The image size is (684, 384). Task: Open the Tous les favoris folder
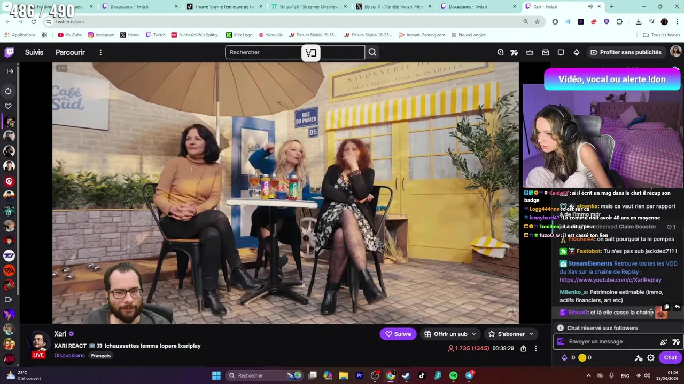point(662,35)
